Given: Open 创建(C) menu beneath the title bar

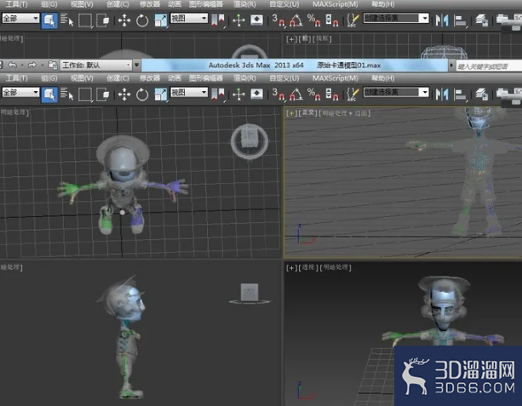Looking at the screenshot, I should click(x=118, y=78).
